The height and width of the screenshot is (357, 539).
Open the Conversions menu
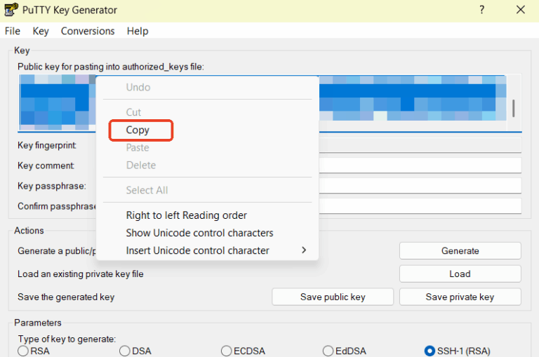88,31
